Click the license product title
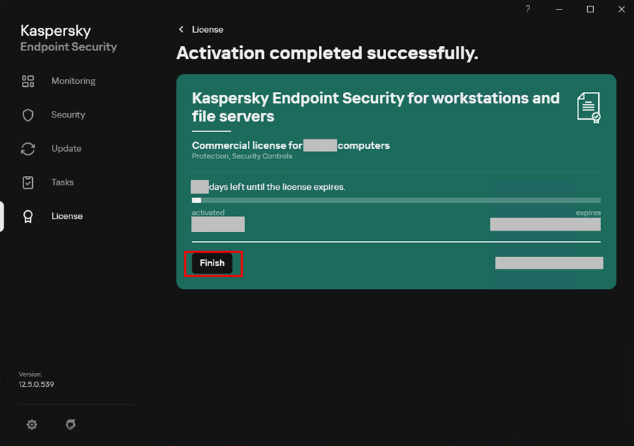 (x=376, y=107)
